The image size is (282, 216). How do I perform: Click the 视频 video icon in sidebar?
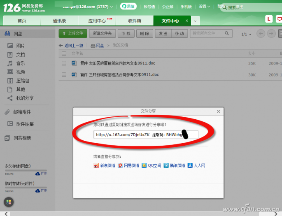(10, 72)
